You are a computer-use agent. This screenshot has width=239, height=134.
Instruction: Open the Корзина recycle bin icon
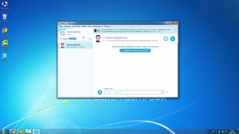click(4, 18)
